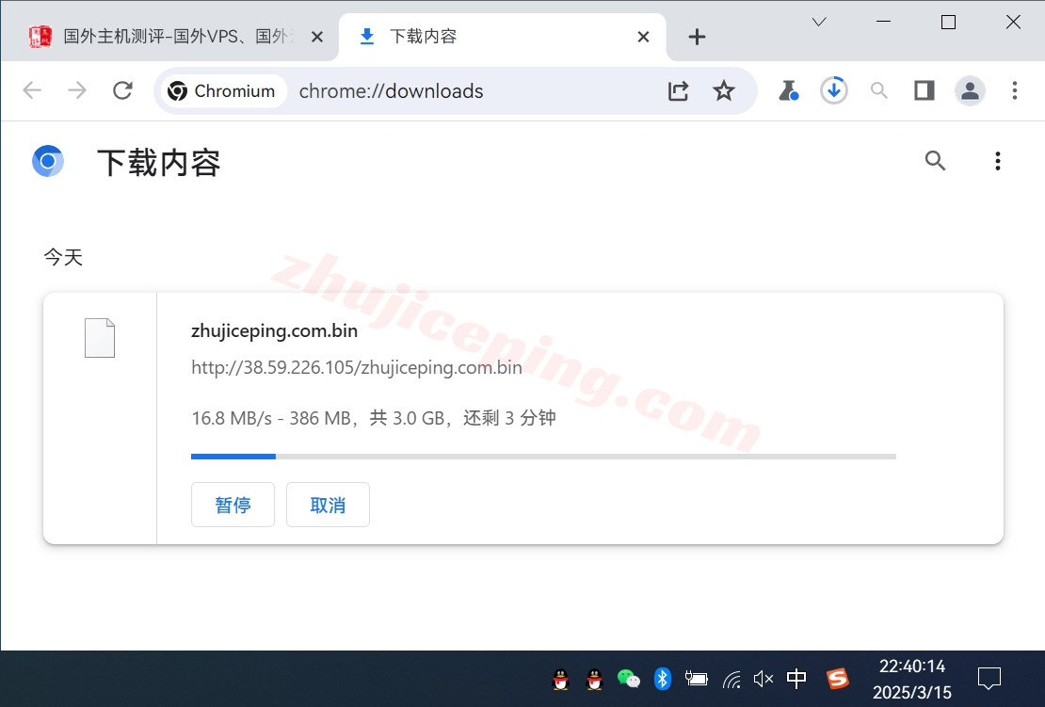
Task: Minimize the Chromium window
Action: [884, 22]
